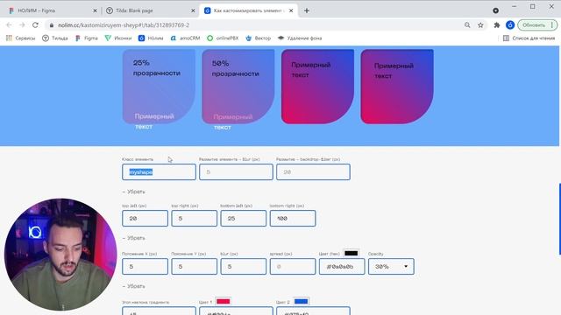Open the Сервисы apps shortcut

pyautogui.click(x=21, y=38)
